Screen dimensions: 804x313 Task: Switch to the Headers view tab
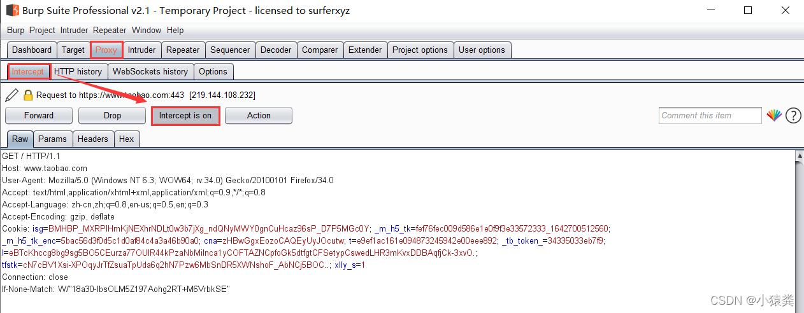[x=93, y=139]
